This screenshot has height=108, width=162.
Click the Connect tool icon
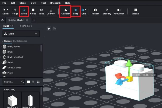coord(51,11)
